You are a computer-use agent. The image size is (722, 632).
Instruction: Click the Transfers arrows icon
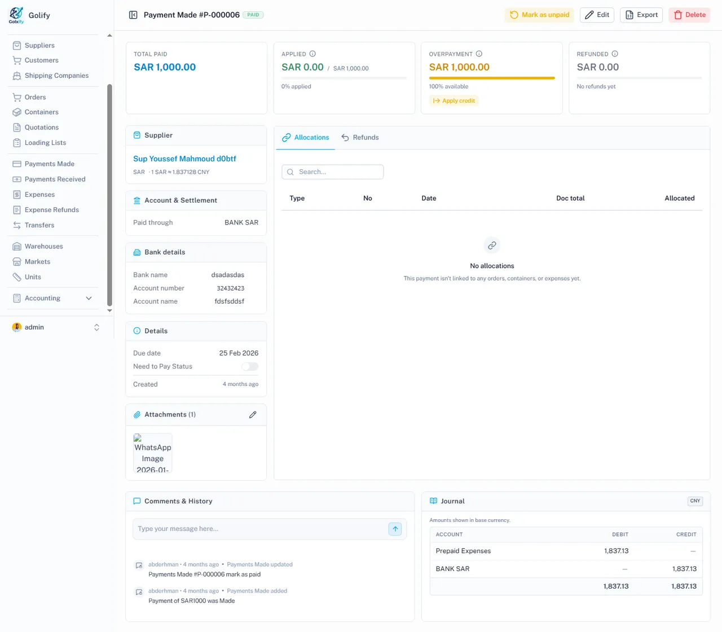click(x=17, y=225)
